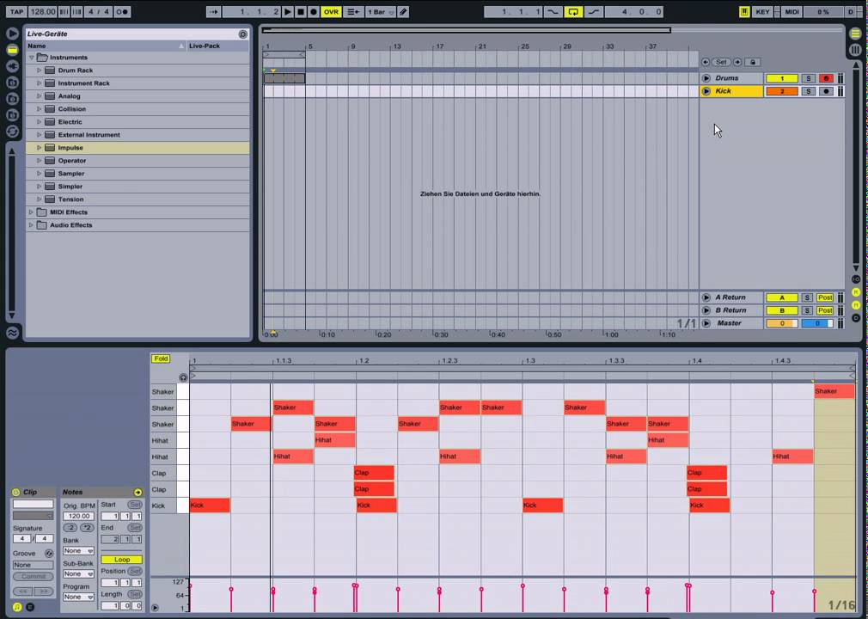
Task: Unfold the Kick track
Action: pos(706,91)
